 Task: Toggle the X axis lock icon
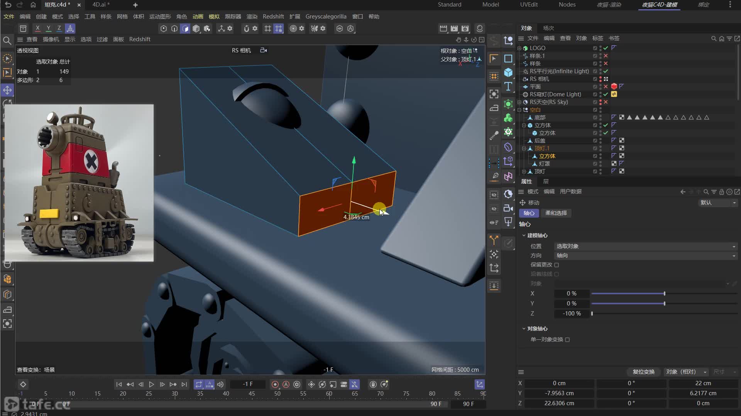coord(37,29)
